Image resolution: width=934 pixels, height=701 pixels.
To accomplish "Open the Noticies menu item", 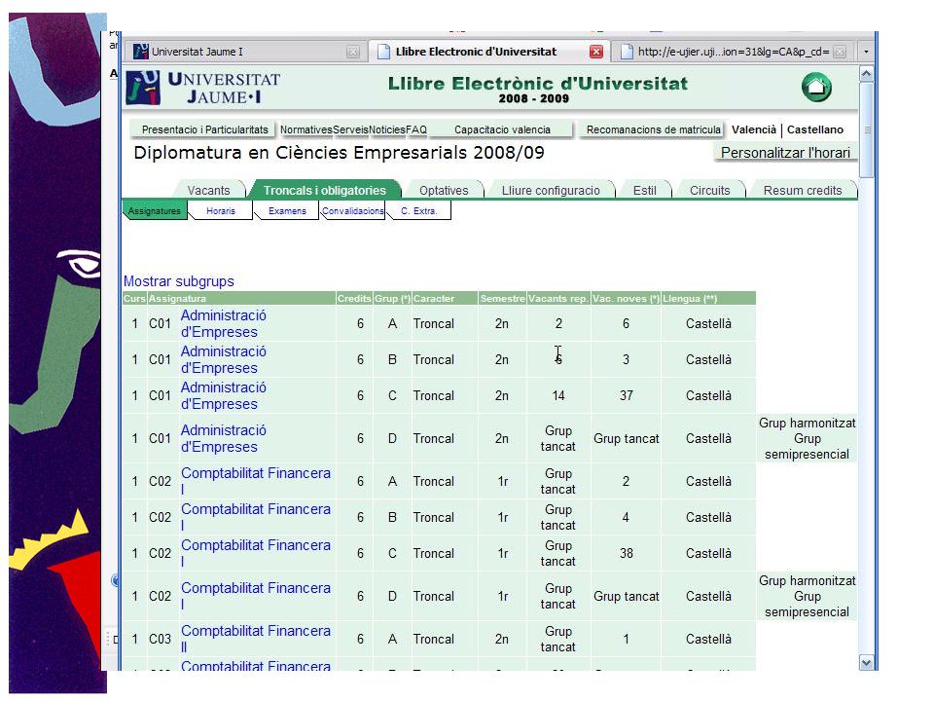I will tap(387, 129).
